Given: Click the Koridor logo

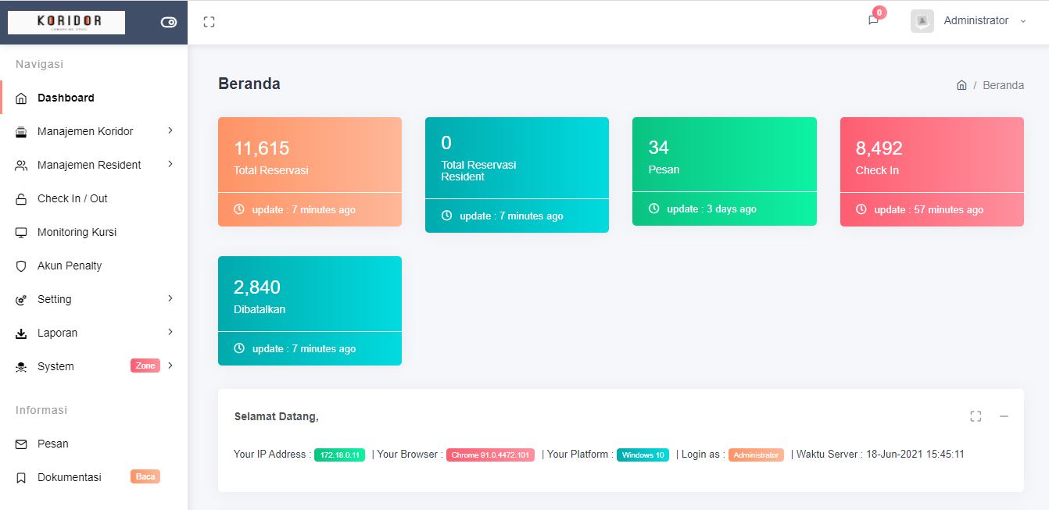Looking at the screenshot, I should (66, 22).
